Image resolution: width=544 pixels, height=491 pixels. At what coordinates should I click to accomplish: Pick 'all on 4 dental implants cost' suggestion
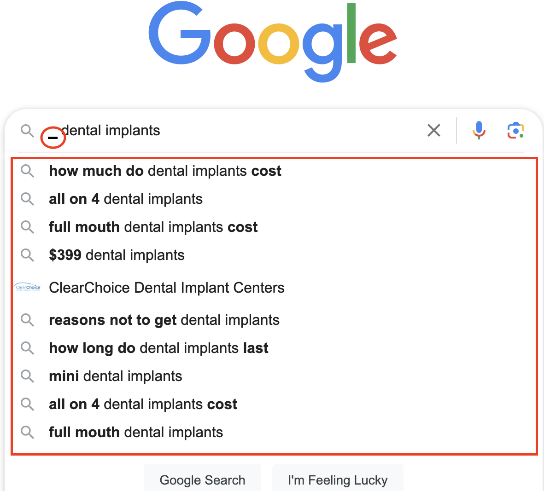point(274,404)
